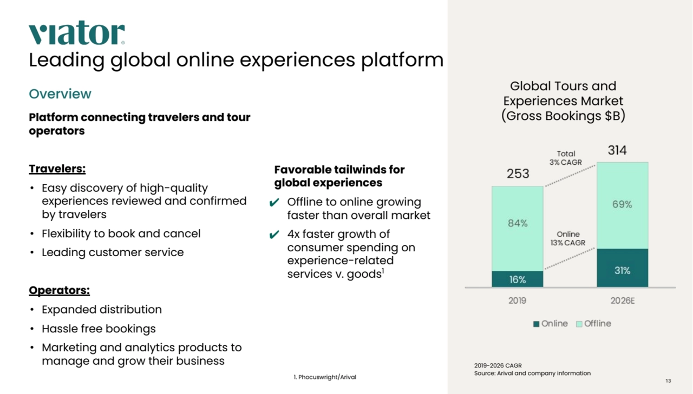
Task: Click the '253' total above 2019 bar
Action: click(x=518, y=174)
